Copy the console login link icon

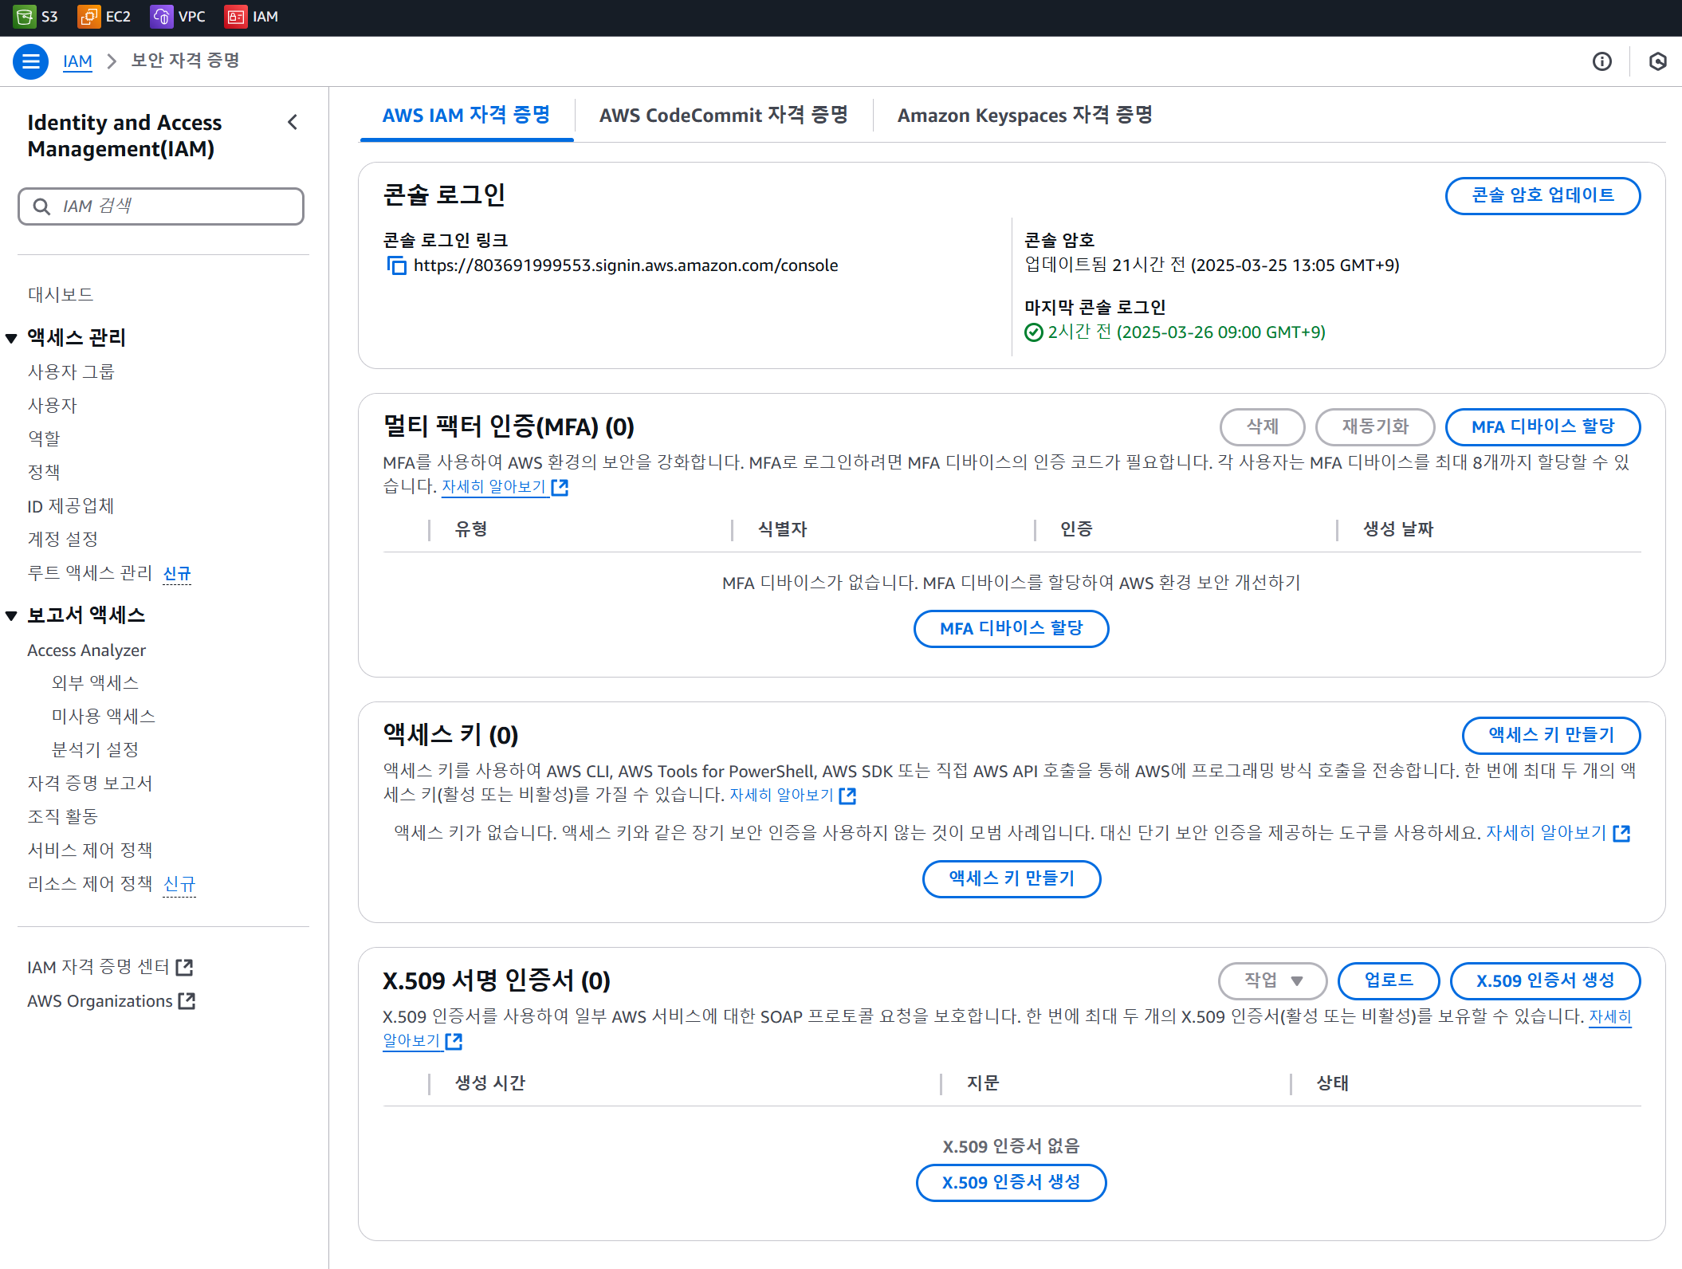[x=396, y=265]
